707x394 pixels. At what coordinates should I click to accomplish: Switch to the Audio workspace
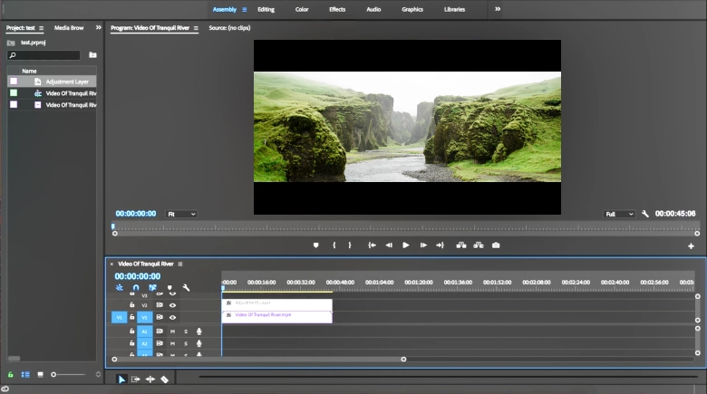[373, 9]
